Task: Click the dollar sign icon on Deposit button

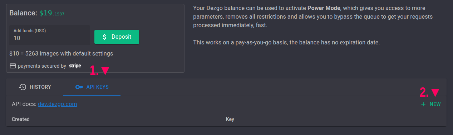Action: coord(104,37)
